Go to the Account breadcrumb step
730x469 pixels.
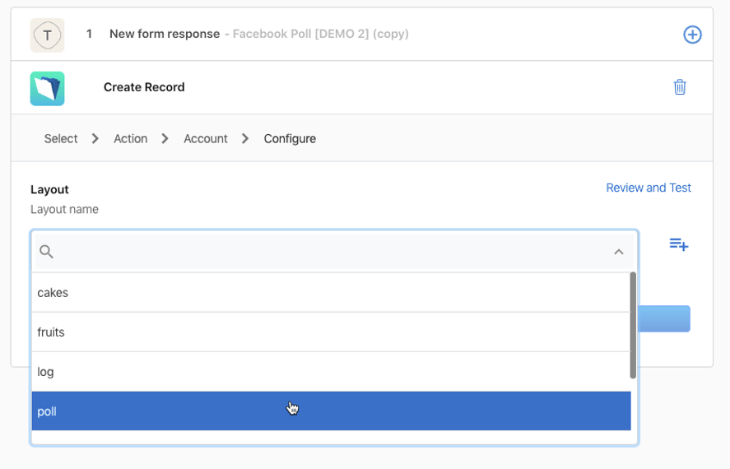coord(205,139)
